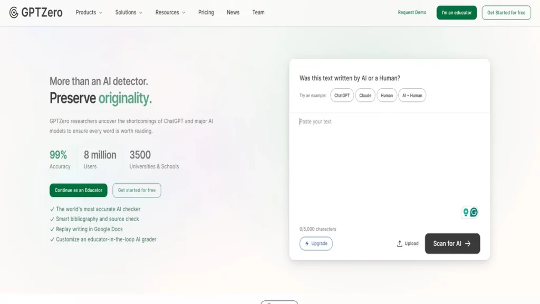The height and width of the screenshot is (304, 540).
Task: Select the Claude example pill
Action: coord(365,96)
